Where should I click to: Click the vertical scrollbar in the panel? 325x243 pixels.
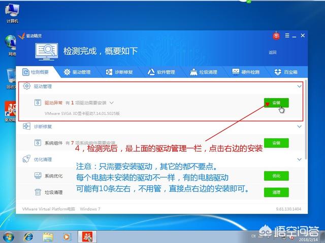[x=306, y=120]
